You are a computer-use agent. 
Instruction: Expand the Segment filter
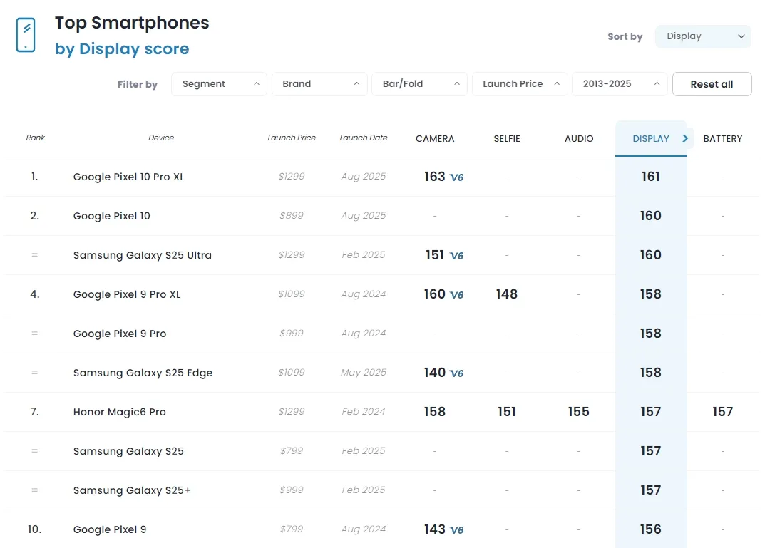point(219,84)
